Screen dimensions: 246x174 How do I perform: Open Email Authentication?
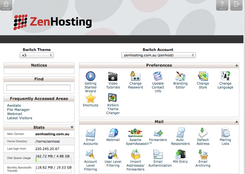click(x=158, y=154)
